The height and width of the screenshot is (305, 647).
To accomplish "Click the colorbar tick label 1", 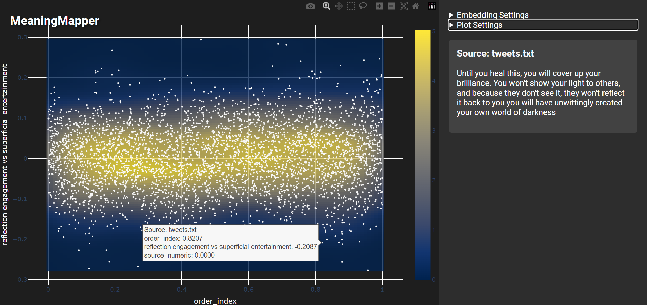I will 434,231.
